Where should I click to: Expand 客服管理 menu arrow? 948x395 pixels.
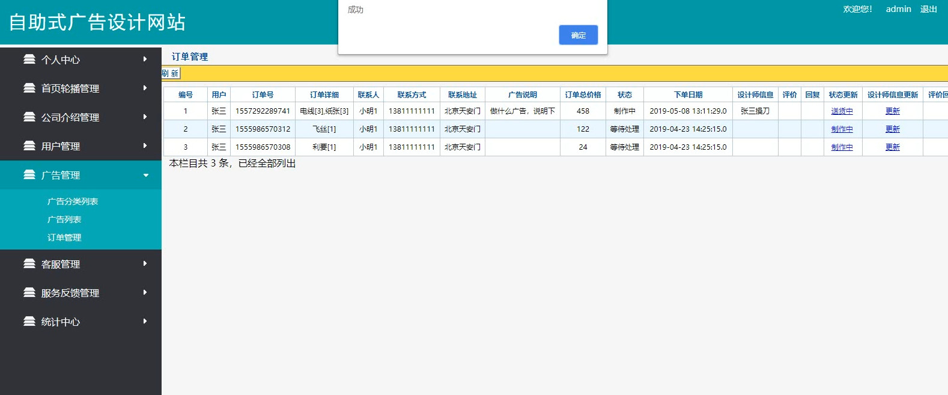coord(145,263)
